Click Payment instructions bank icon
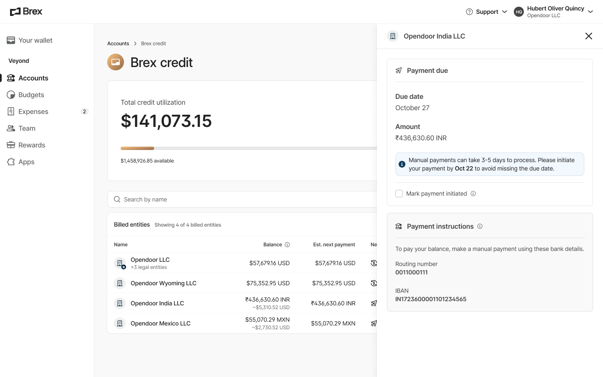The width and height of the screenshot is (603, 377). (x=399, y=226)
